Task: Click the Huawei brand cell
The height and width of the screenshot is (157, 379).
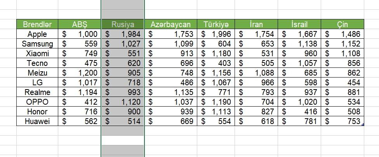Action: (37, 121)
